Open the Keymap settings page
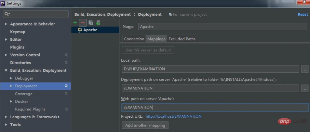Viewport: 310px width, 132px height. [x=18, y=32]
